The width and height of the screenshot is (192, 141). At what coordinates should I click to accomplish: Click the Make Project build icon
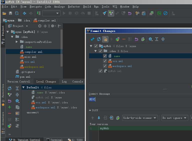pos(39,13)
